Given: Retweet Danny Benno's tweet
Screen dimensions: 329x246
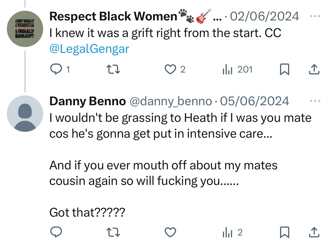Looking at the screenshot, I should coord(113,232).
